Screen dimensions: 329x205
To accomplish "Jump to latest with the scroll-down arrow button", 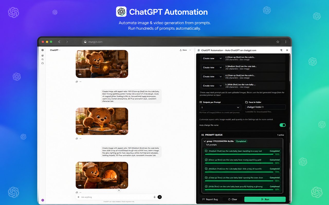I will 119,190.
